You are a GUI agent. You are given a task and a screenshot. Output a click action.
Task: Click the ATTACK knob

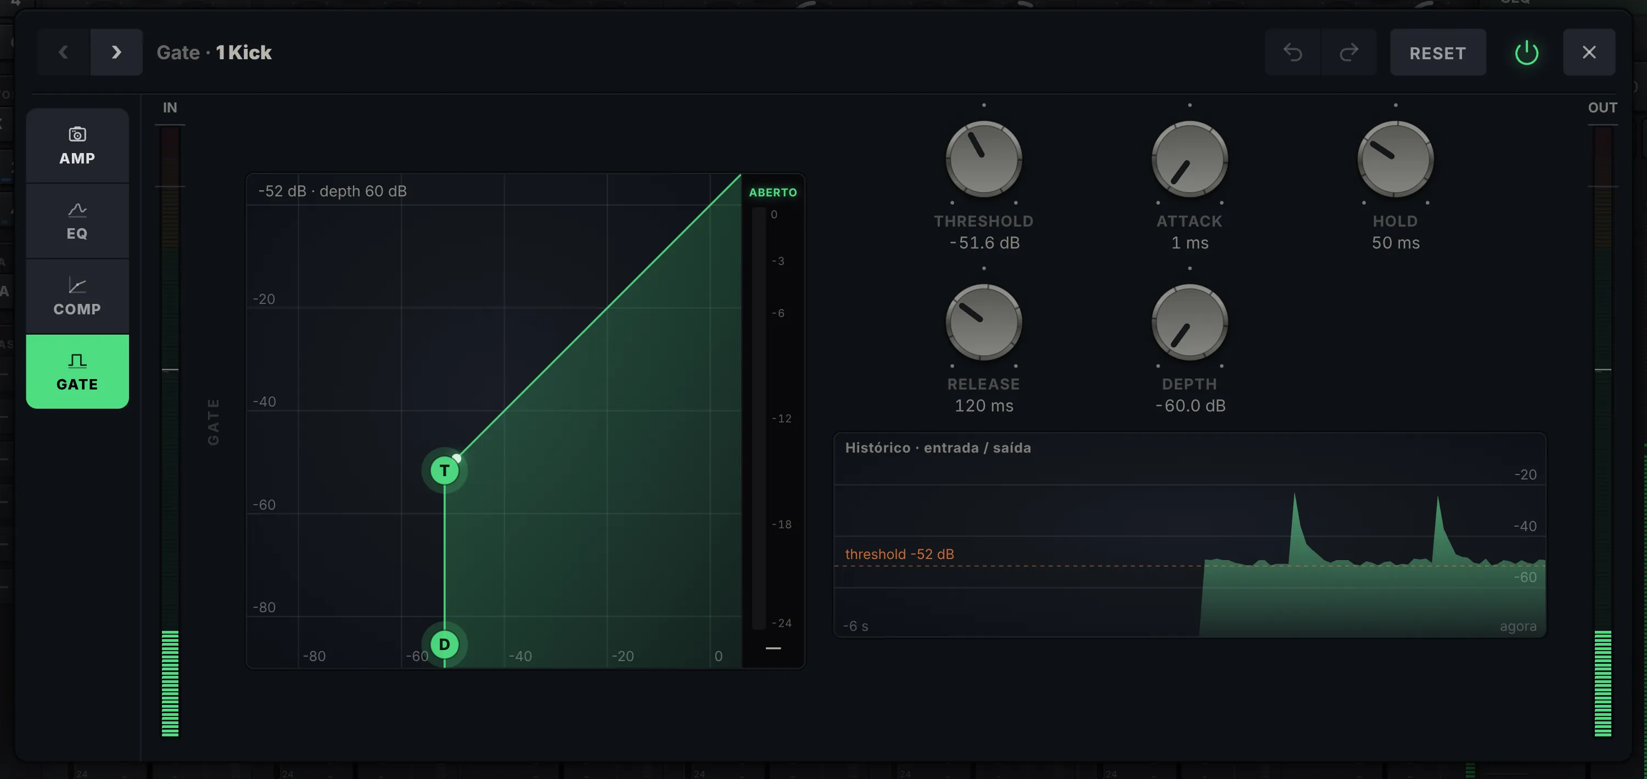pyautogui.click(x=1189, y=159)
